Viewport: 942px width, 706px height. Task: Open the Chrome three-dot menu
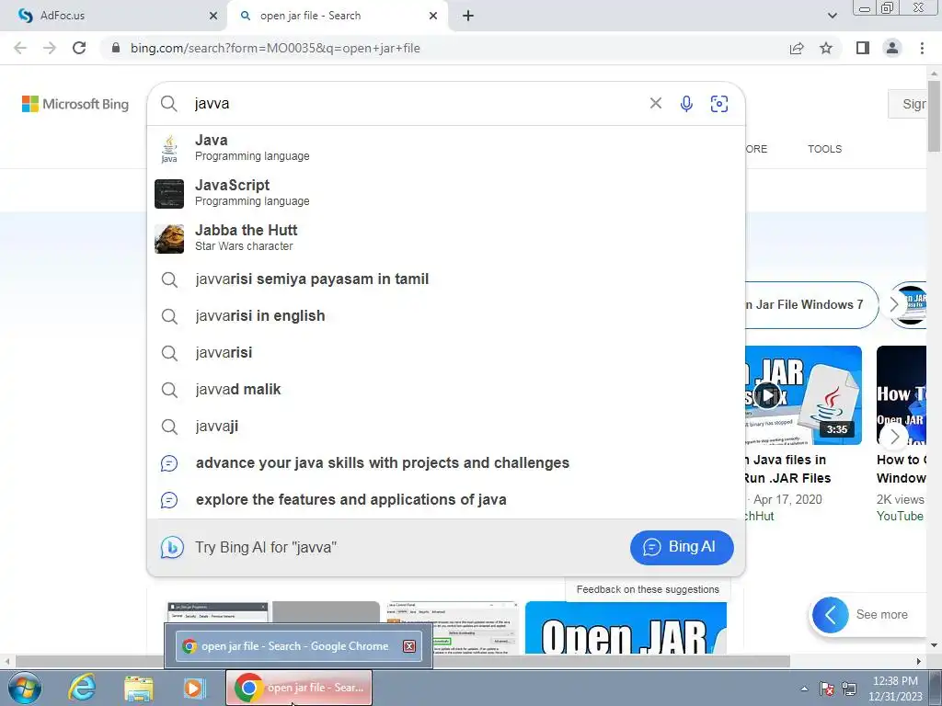922,48
